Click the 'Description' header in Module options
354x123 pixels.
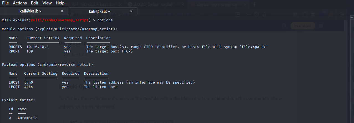pos(98,38)
